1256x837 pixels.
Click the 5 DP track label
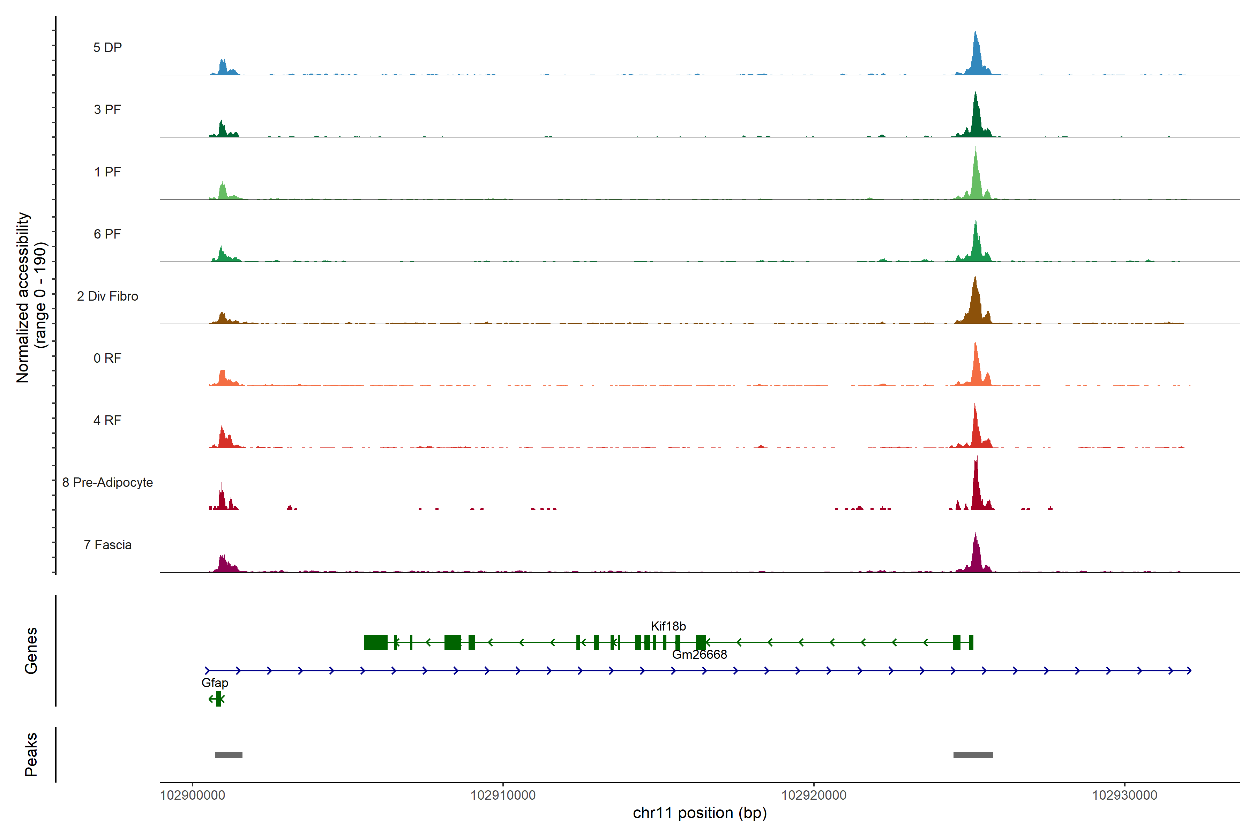click(x=107, y=47)
